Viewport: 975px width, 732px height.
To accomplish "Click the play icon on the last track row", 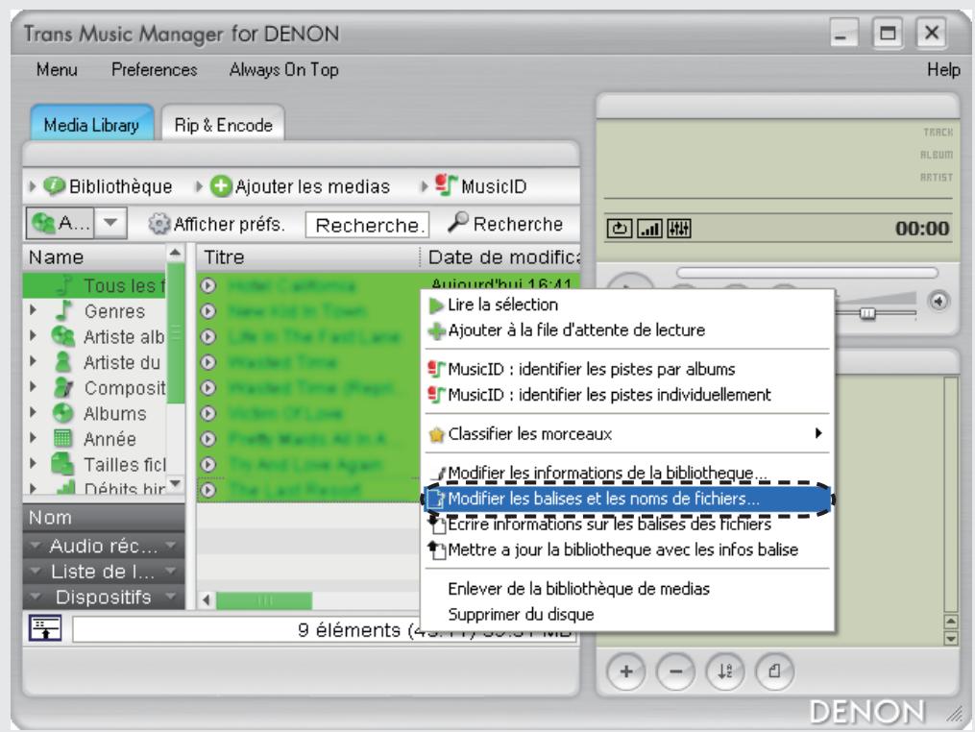I will point(208,490).
